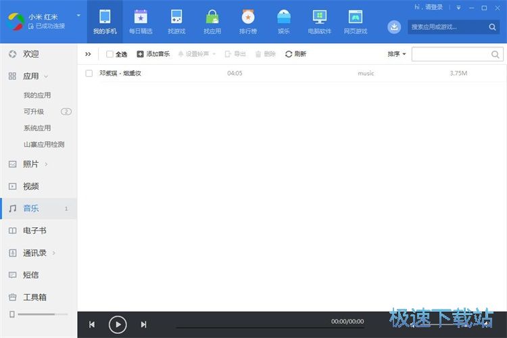The height and width of the screenshot is (338, 507).
Task: Check the 全选 select-all checkbox
Action: 110,54
